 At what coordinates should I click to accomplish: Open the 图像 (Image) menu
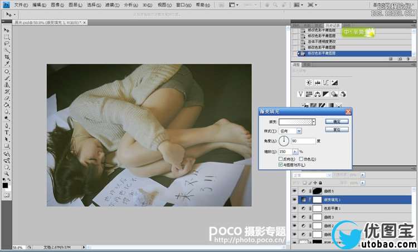pyautogui.click(x=57, y=5)
